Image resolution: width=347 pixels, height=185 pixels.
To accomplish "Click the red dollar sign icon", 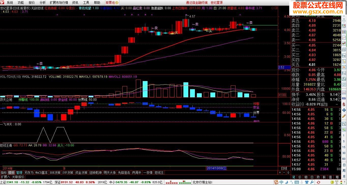I will click(x=344, y=104).
